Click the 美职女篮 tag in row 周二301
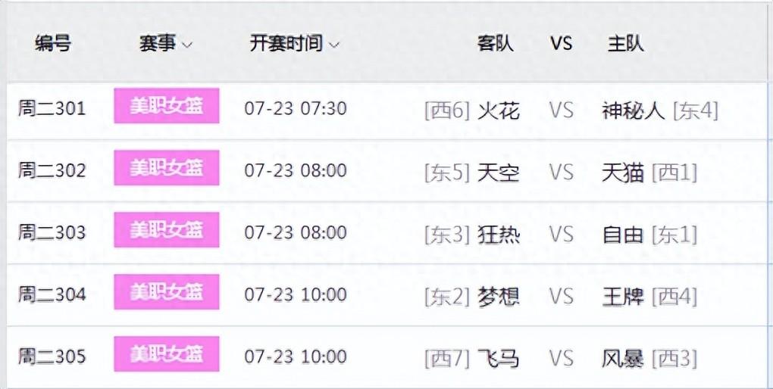 pyautogui.click(x=167, y=107)
